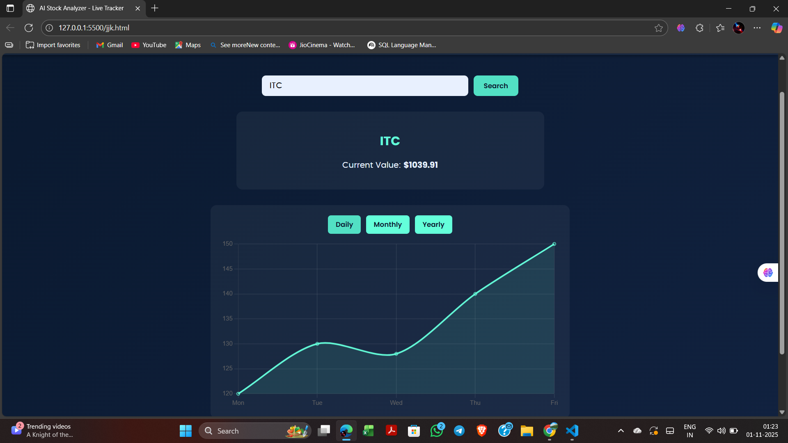Open Visual Studio Code from taskbar
This screenshot has width=788, height=443.
(x=572, y=431)
